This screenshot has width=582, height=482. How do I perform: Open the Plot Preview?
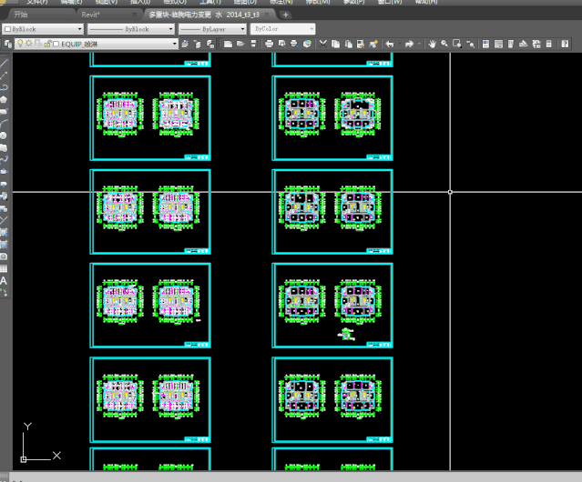point(281,44)
